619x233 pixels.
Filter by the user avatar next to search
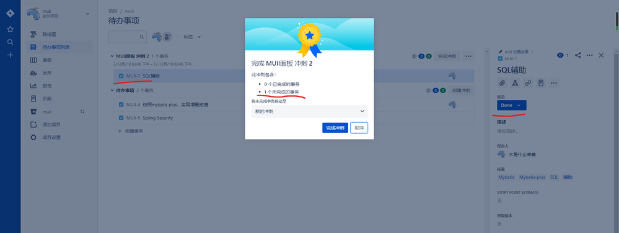click(157, 37)
